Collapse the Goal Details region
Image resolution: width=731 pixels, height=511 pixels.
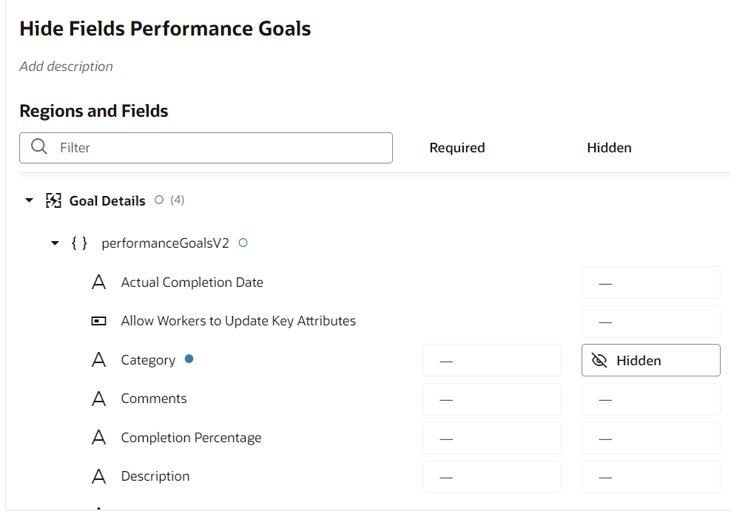click(x=30, y=200)
